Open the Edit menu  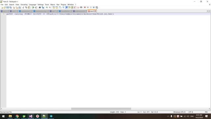tap(6, 5)
